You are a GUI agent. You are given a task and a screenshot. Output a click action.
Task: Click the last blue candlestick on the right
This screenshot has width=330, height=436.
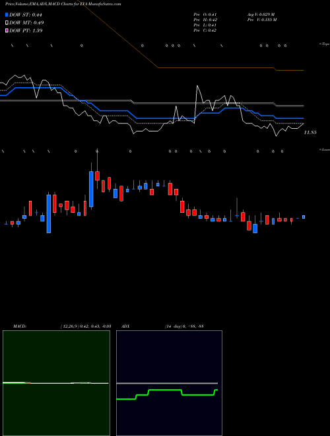tap(304, 217)
